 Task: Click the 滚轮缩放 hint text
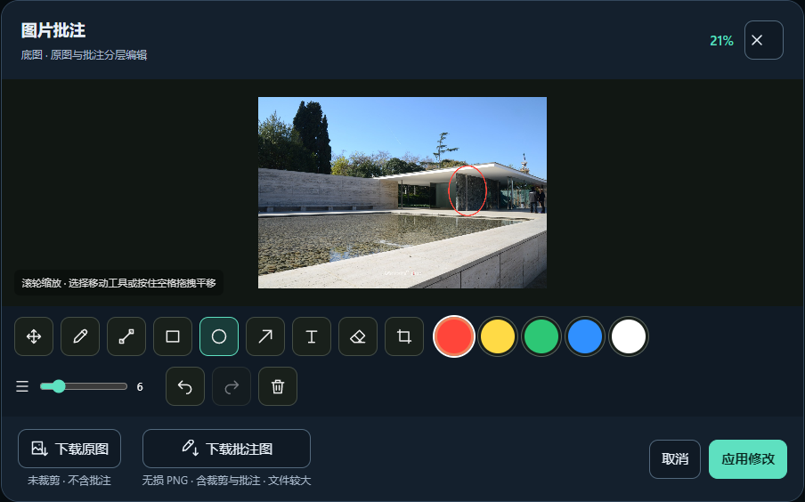[118, 283]
